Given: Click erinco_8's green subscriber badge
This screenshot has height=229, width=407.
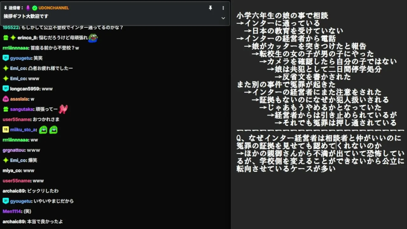Looking at the screenshot, I should pos(5,38).
